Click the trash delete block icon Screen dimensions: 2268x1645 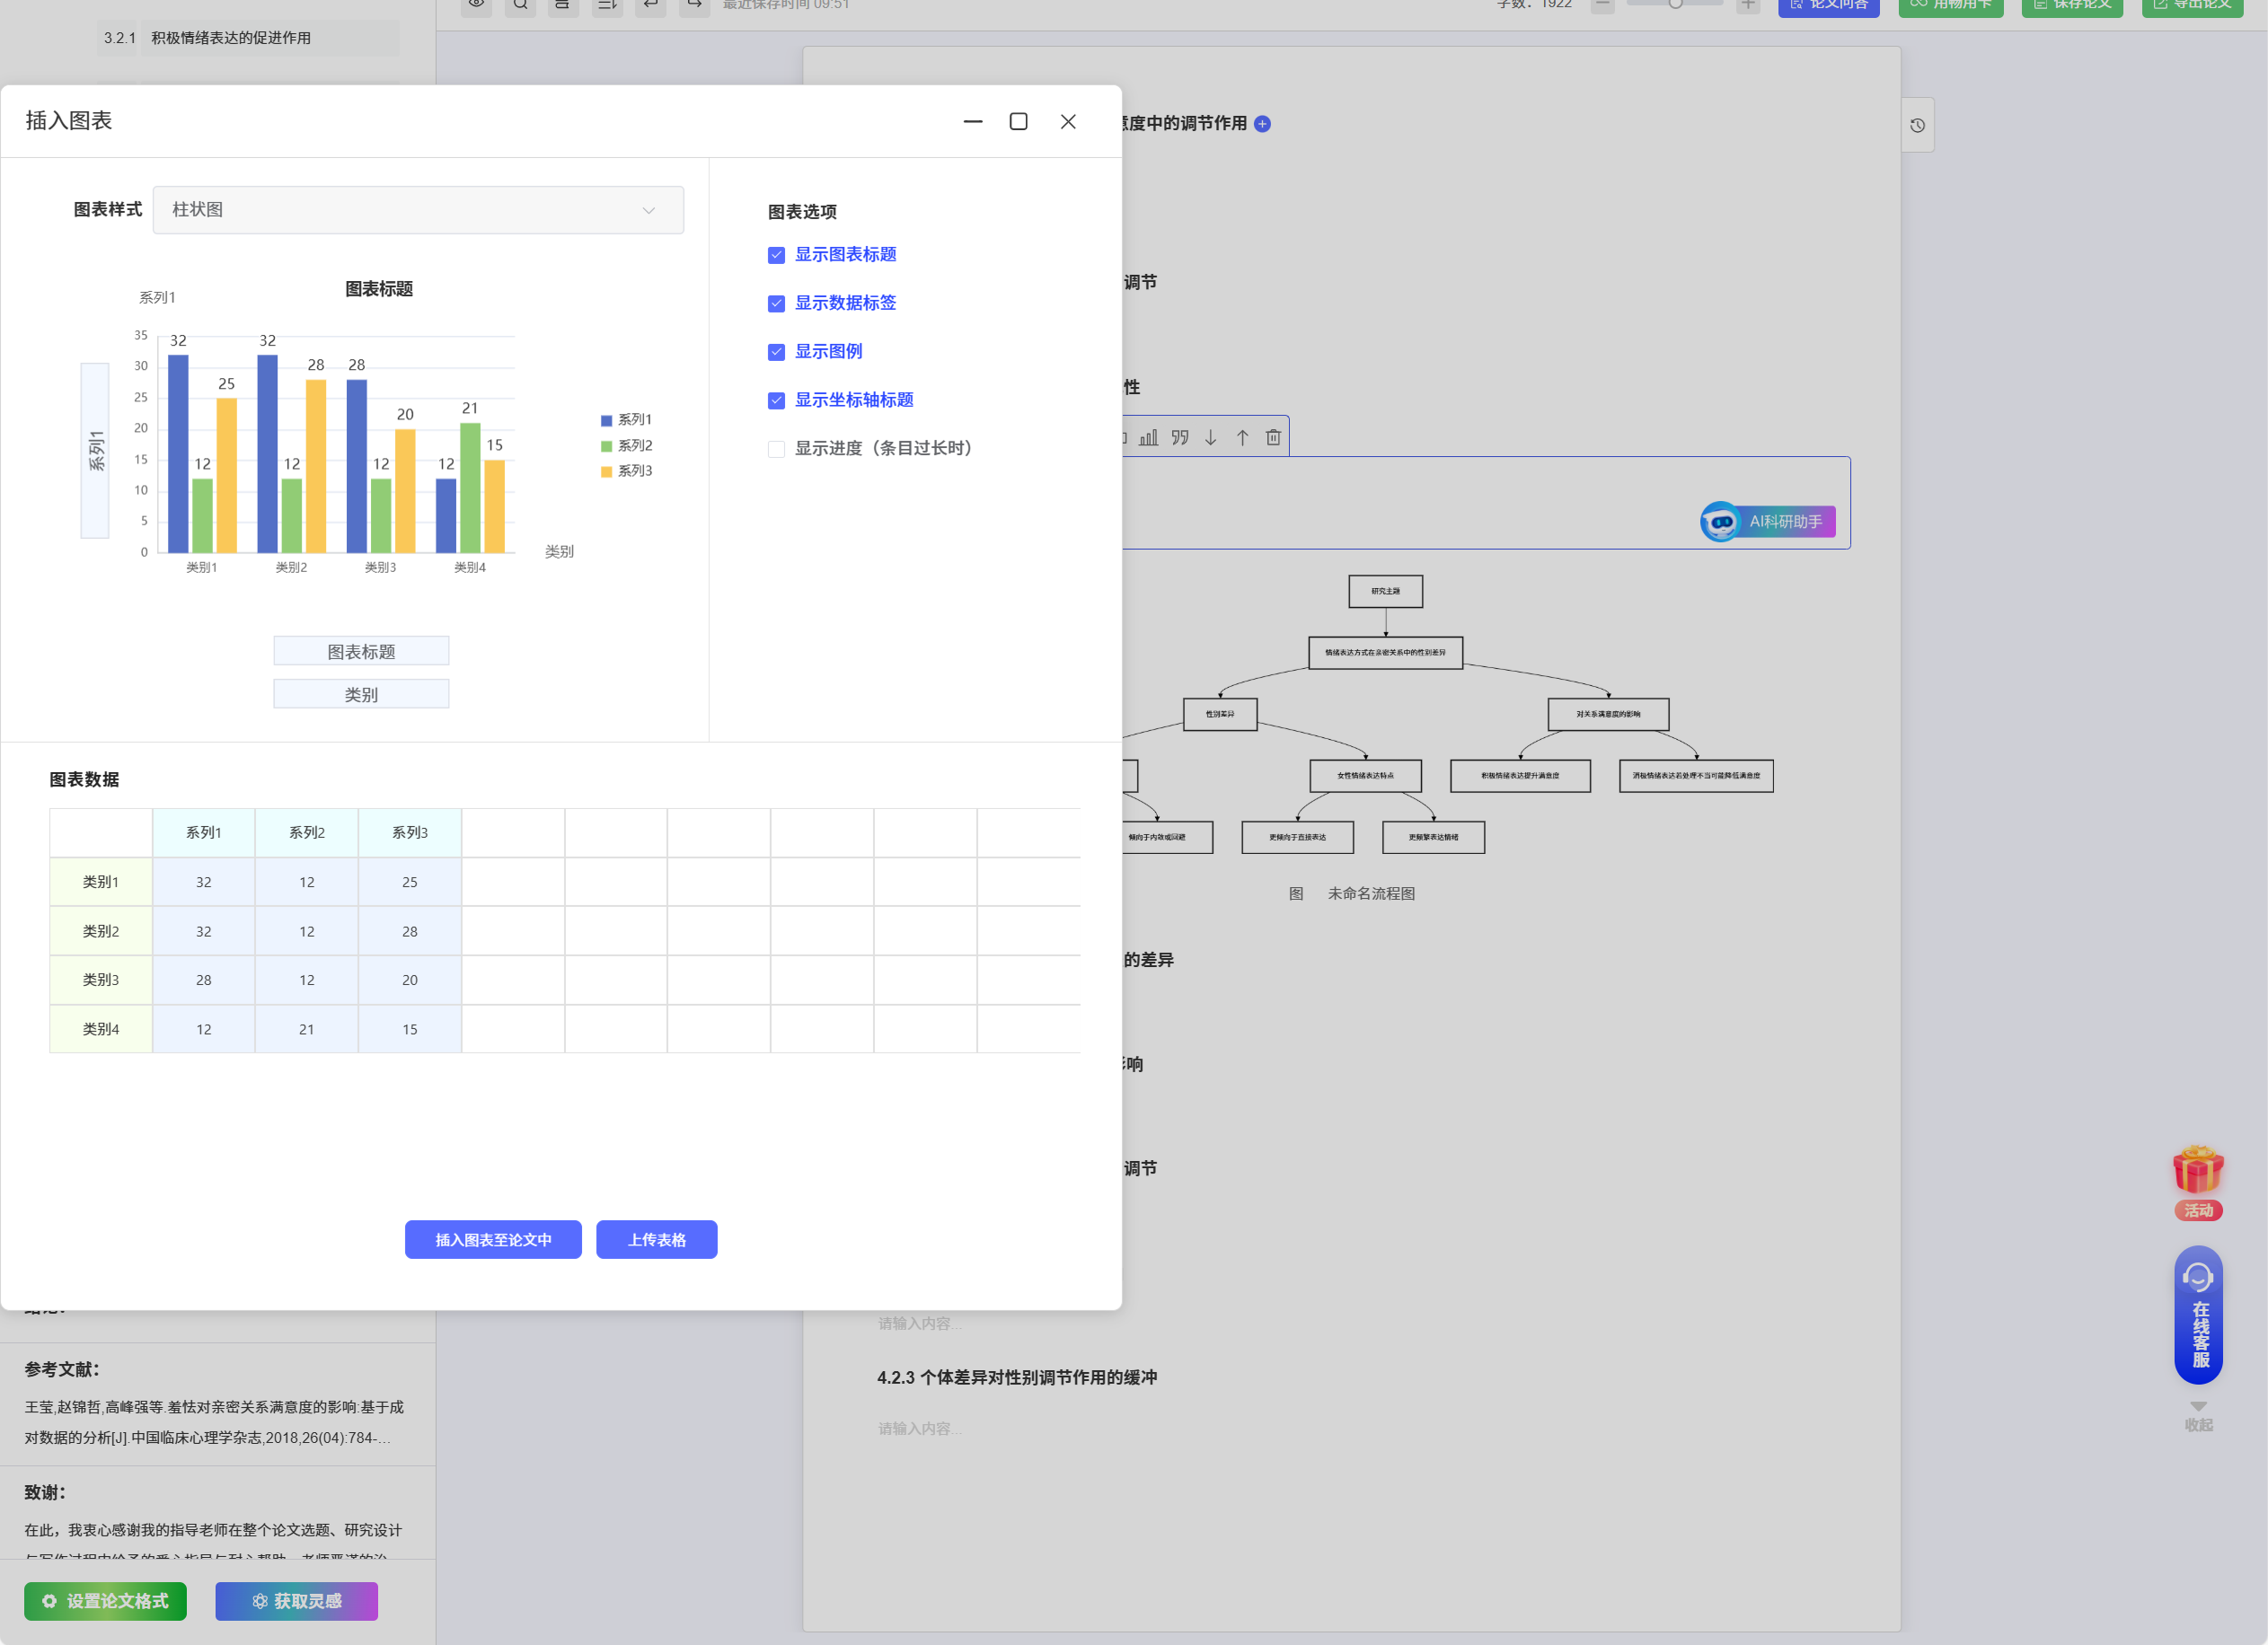tap(1273, 437)
